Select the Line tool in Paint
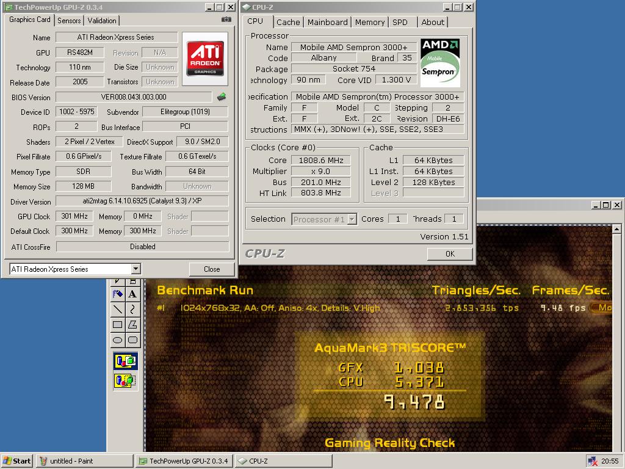 pos(118,309)
